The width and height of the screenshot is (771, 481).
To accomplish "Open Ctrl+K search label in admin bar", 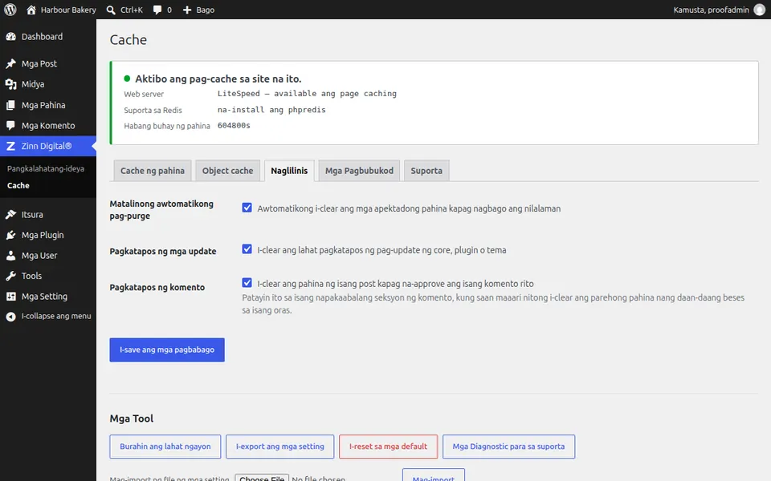I will (x=131, y=10).
